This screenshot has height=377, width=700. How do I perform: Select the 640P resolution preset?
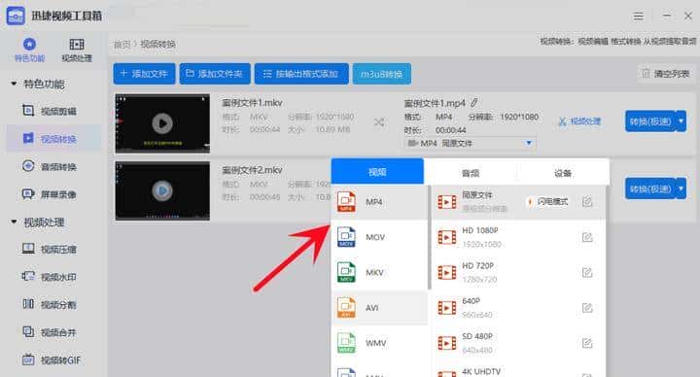tap(519, 307)
